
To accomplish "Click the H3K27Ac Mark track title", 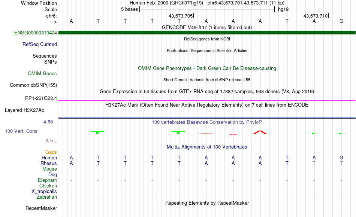I will click(x=207, y=105).
